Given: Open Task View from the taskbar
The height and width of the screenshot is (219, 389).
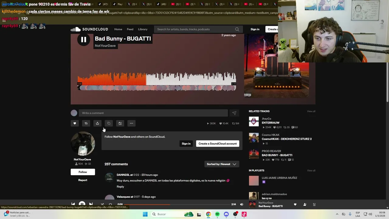Looking at the screenshot, I should pos(199,214).
